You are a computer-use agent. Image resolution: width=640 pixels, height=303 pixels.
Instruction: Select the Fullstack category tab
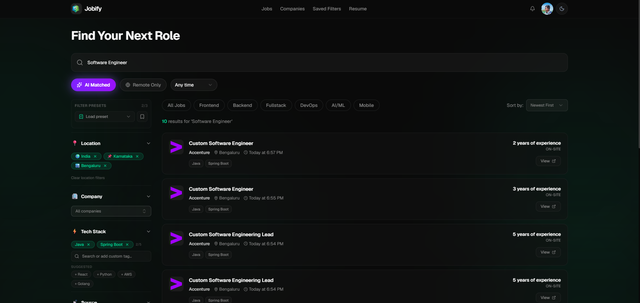pos(276,105)
